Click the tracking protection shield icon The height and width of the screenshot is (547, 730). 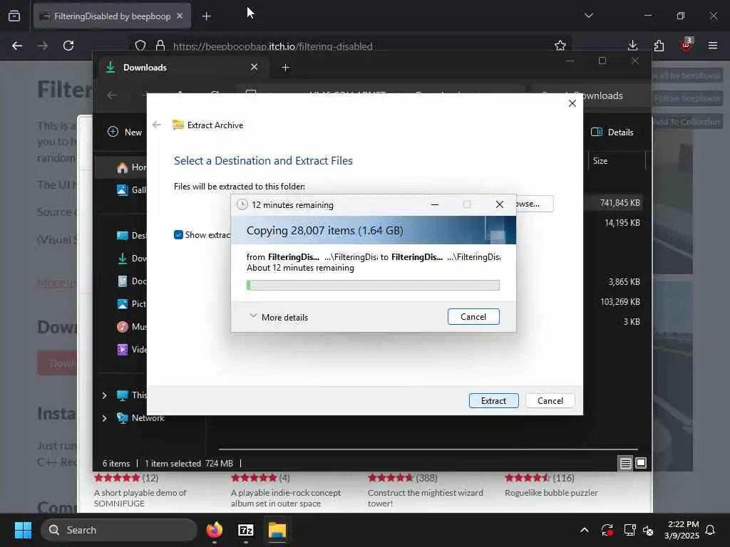tap(140, 46)
